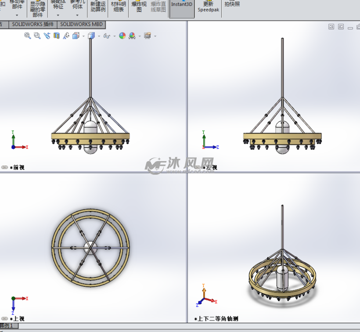Click the Dynamic Annotation Views icon
Viewport: 360px width, 332px height.
point(66,36)
